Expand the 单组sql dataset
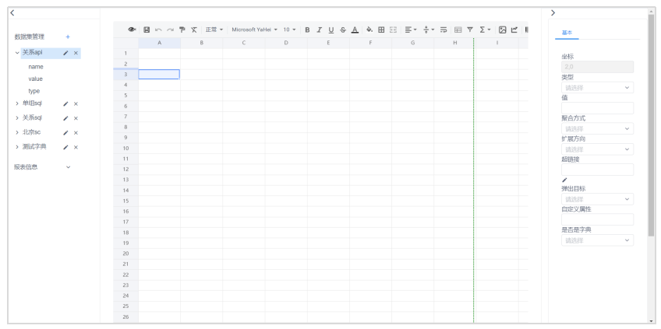Screen dimensions: 661x329 17,103
